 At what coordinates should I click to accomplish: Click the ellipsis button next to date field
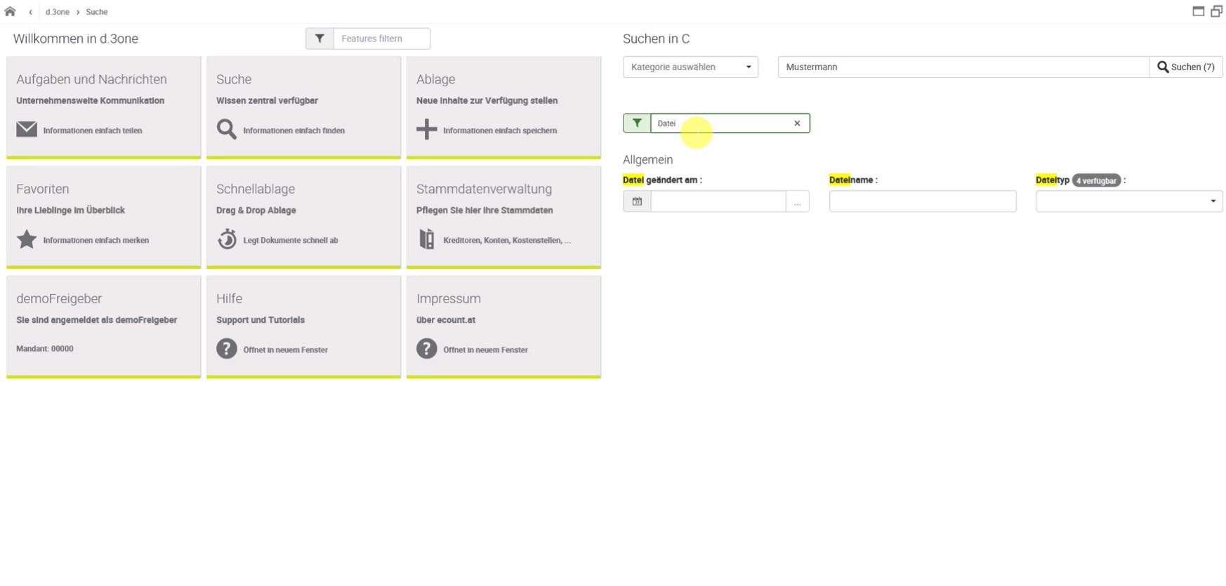[x=797, y=201]
